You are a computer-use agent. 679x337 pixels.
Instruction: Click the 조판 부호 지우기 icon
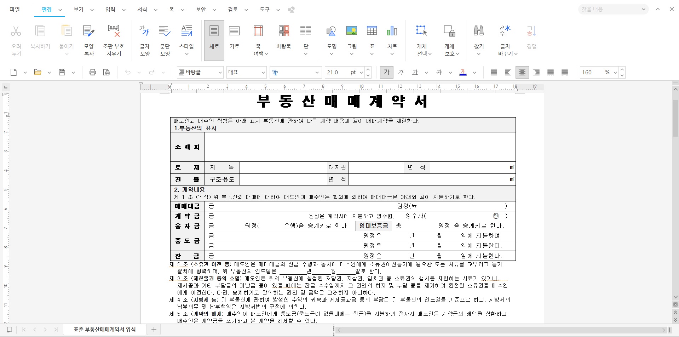114,31
